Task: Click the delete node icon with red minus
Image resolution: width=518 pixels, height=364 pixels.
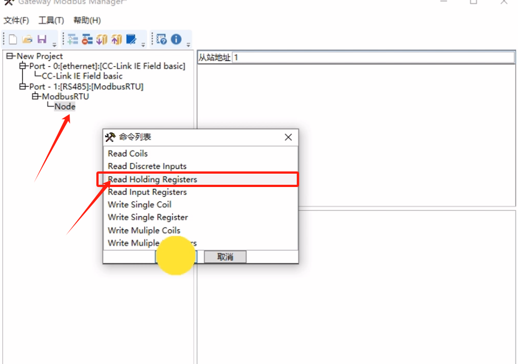Action: 87,40
